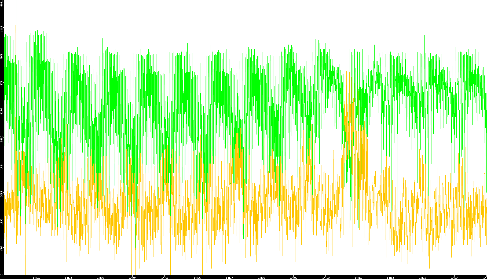Image resolution: width=487 pixels, height=279 pixels.
Task: Pick the 2088 value axis label
Action: (2, 193)
